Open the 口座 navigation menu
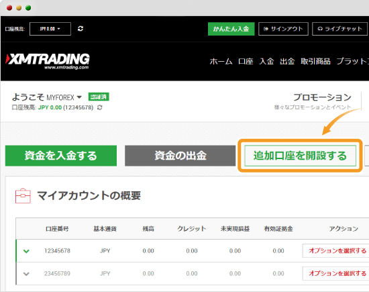This screenshot has height=292, width=369. tap(246, 61)
